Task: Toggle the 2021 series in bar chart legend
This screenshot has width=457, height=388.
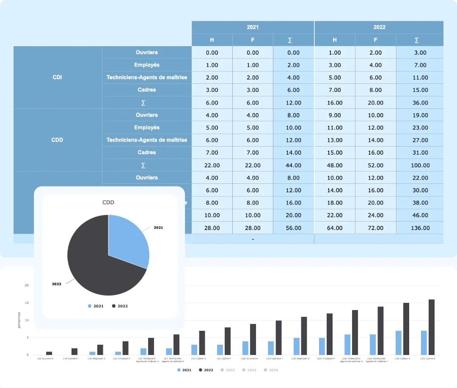Action: (184, 370)
